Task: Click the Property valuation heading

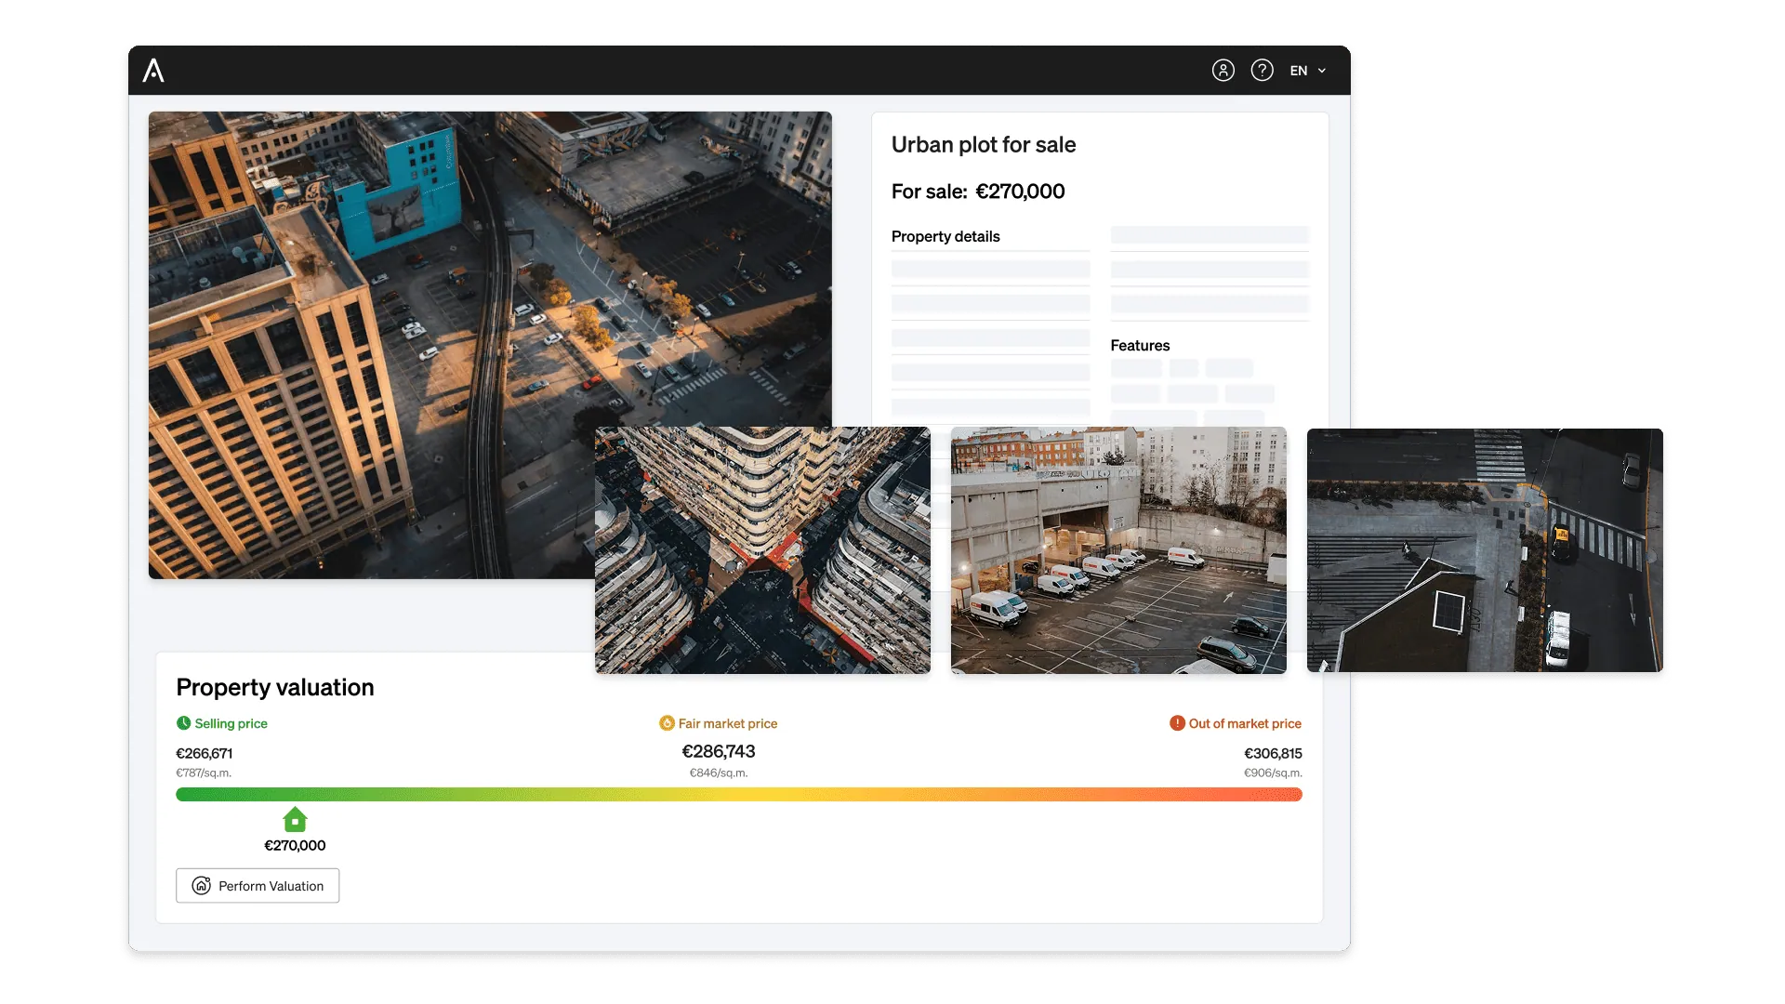Action: point(275,687)
